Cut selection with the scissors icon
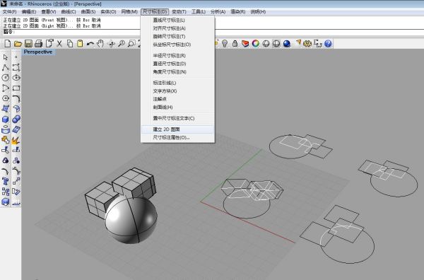The width and height of the screenshot is (424, 280). click(59, 44)
